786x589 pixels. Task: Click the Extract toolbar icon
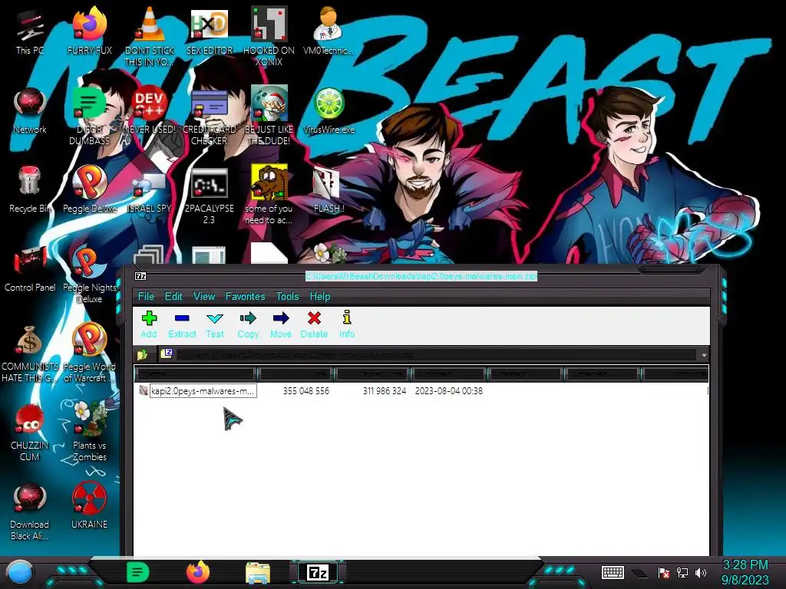(x=181, y=324)
